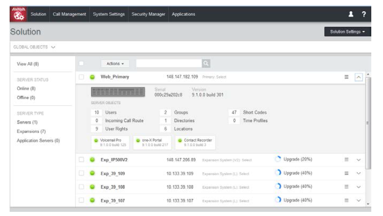Open the Security Manager menu

tap(148, 14)
